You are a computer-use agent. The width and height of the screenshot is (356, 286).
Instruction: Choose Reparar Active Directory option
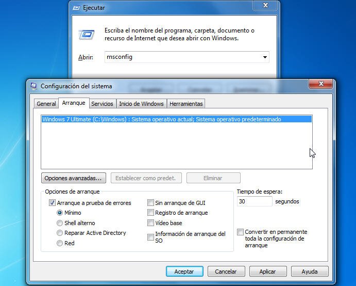click(59, 233)
